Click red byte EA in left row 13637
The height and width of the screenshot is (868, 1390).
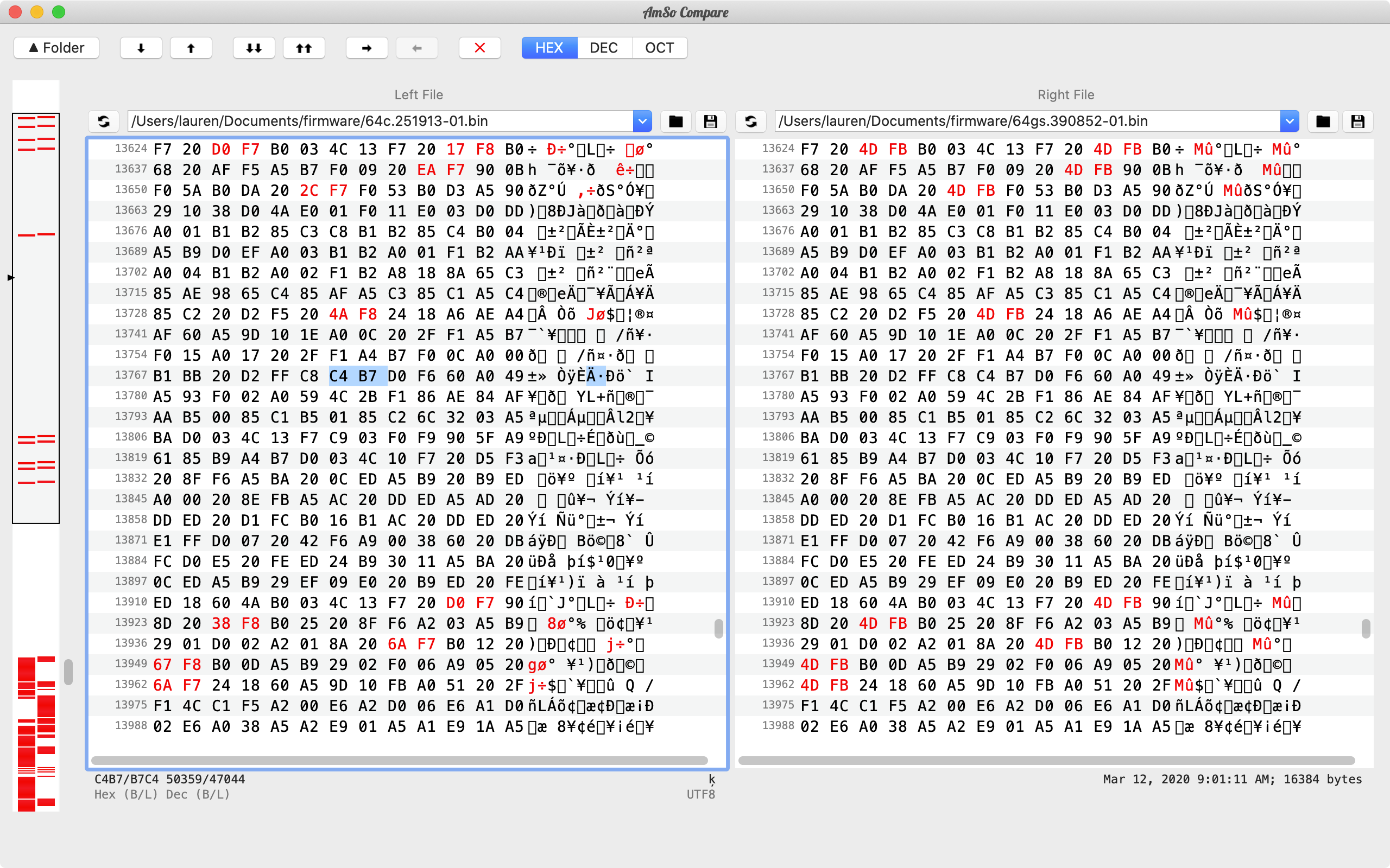426,170
